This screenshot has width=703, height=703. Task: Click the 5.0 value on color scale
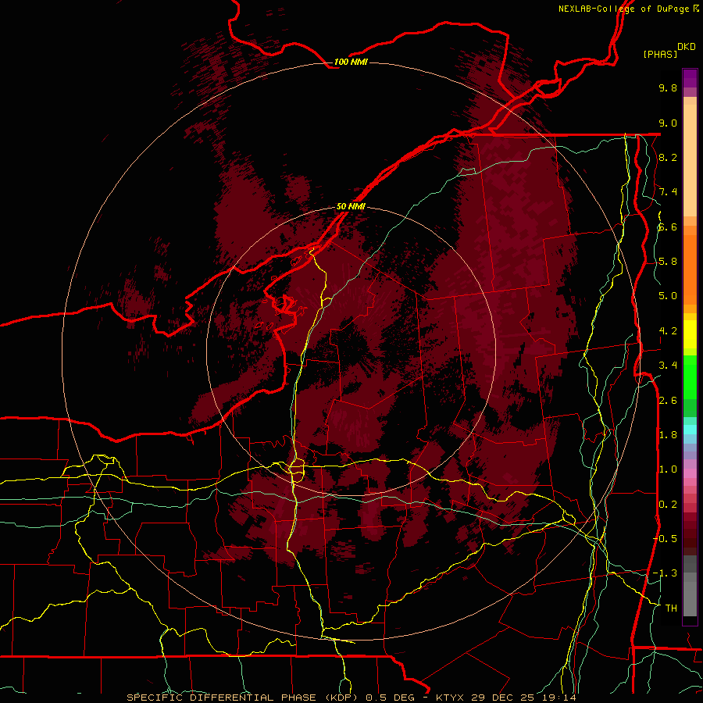pos(668,296)
